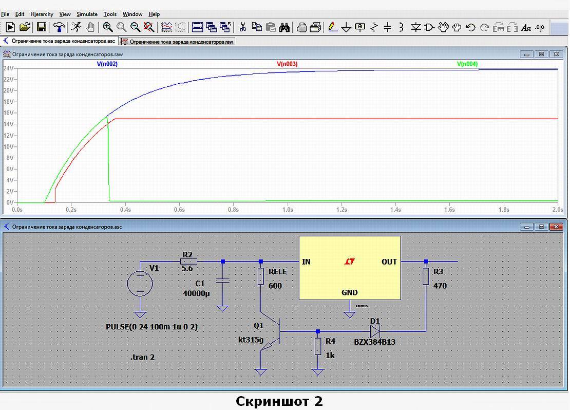
Task: Cascade the windows with the cascade icon
Action: tap(211, 27)
